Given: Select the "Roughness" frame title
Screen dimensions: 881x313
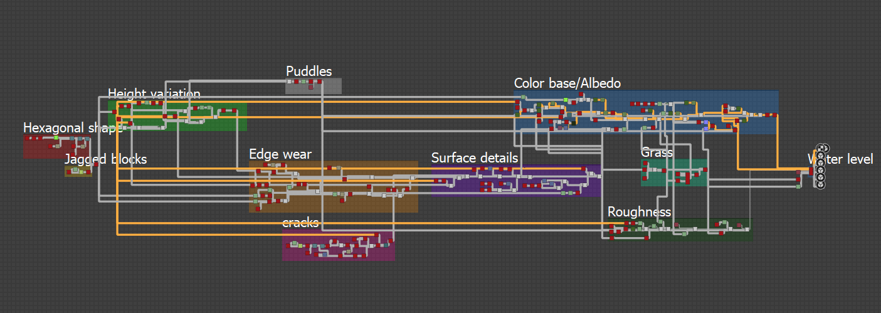Looking at the screenshot, I should click(638, 212).
